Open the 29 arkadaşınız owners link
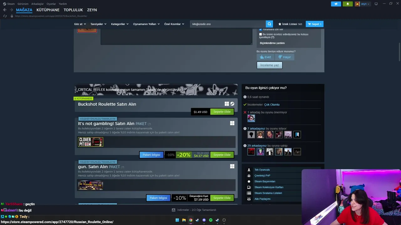 pyautogui.click(x=257, y=146)
